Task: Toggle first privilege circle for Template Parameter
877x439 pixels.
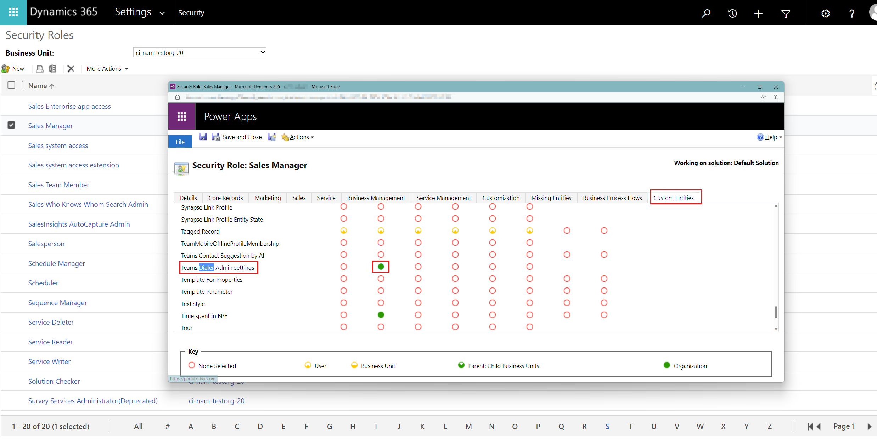Action: point(344,291)
